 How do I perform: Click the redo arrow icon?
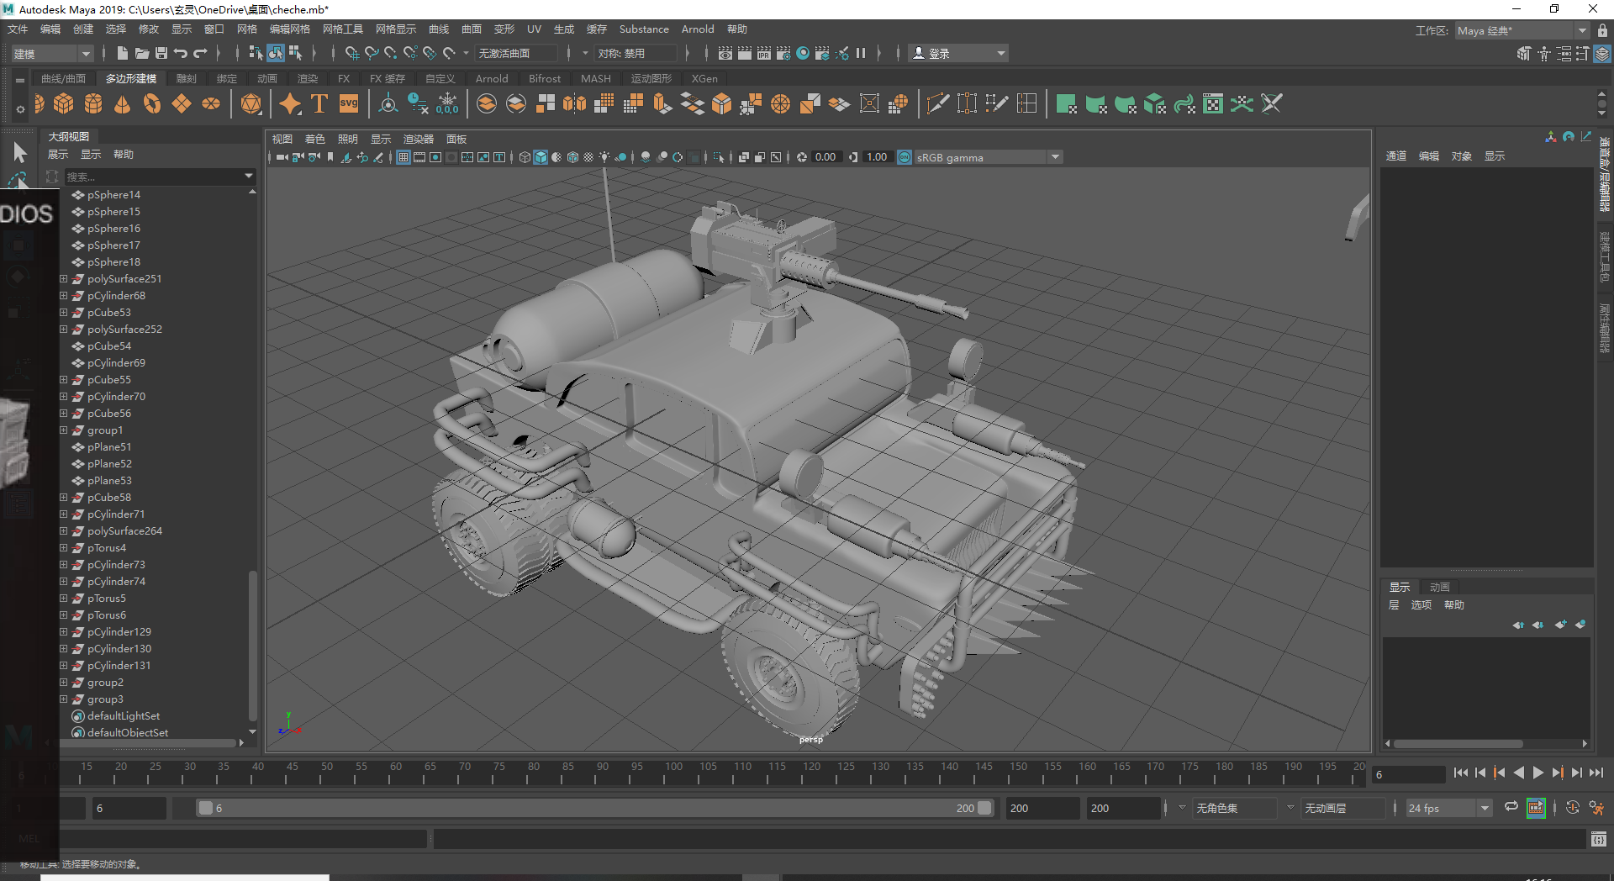pyautogui.click(x=200, y=53)
